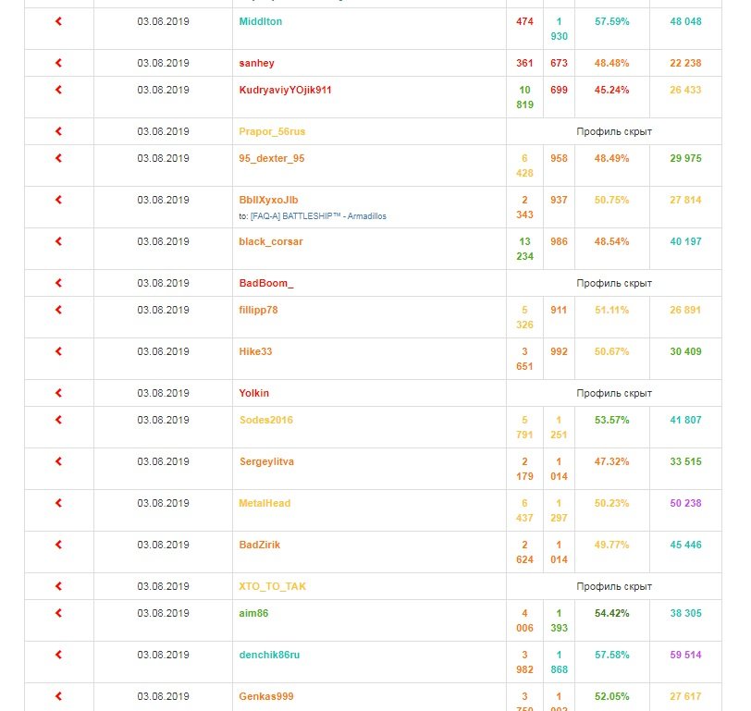The image size is (751, 711).
Task: Click the 50 238 value cell
Action: tap(686, 503)
